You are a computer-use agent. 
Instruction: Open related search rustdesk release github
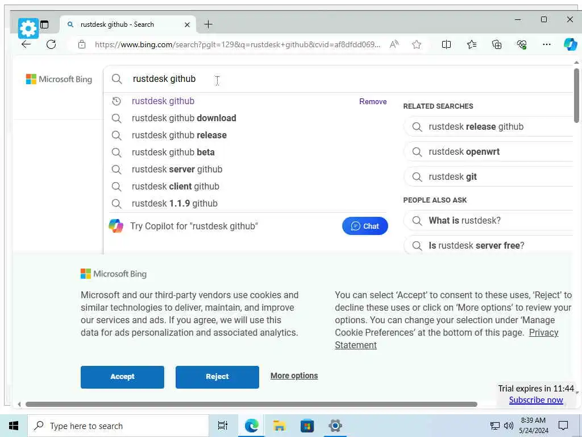click(489, 127)
